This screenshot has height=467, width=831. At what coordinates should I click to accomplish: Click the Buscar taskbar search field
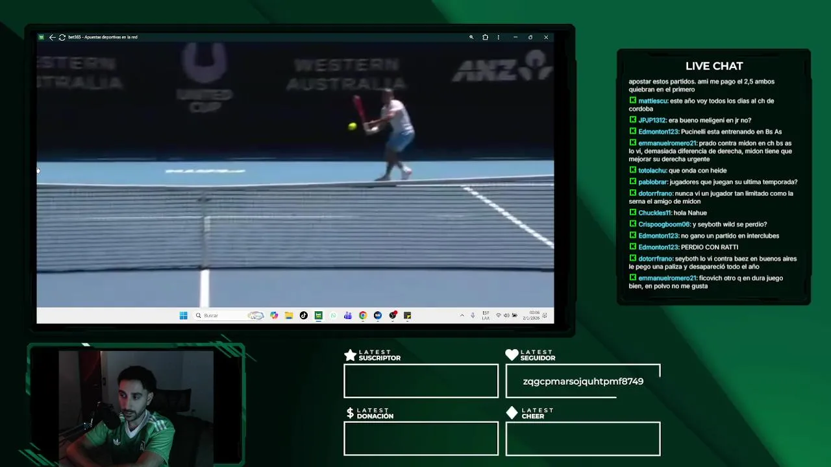229,315
